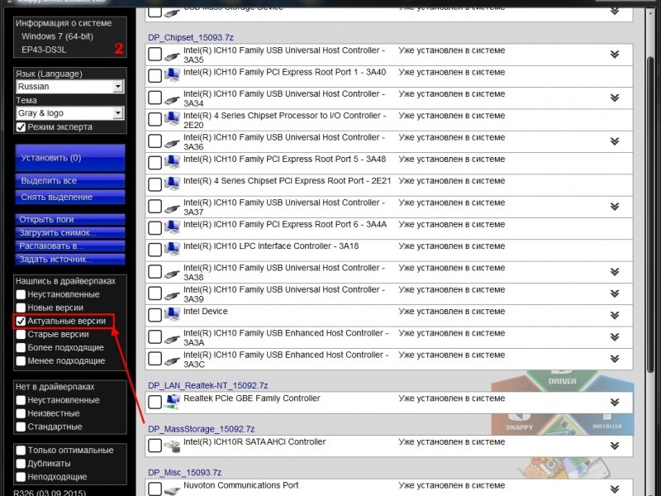Viewport: 661px width, 496px height.
Task: Uncheck the Актуальные версии filter
Action: click(x=21, y=321)
